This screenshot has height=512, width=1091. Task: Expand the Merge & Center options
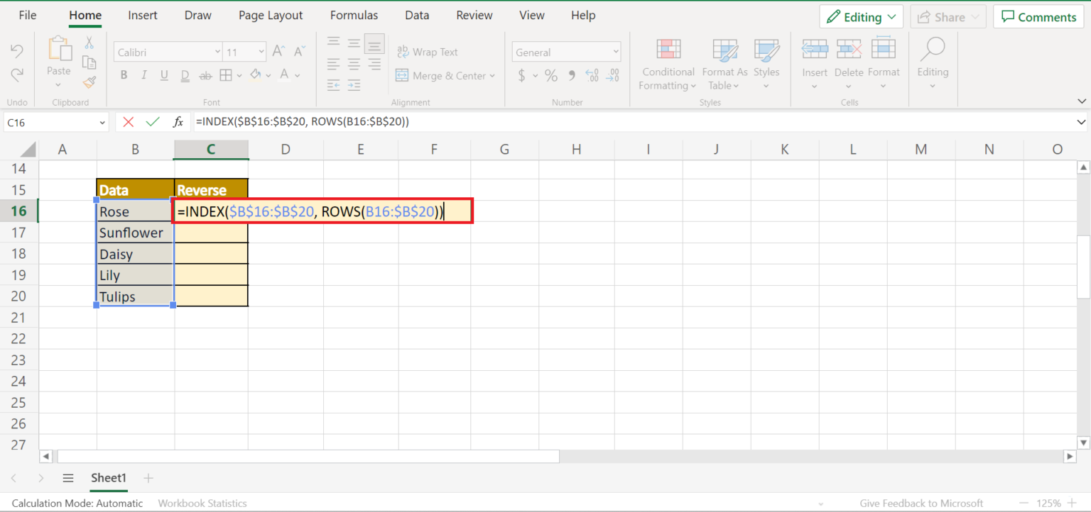[x=492, y=75]
